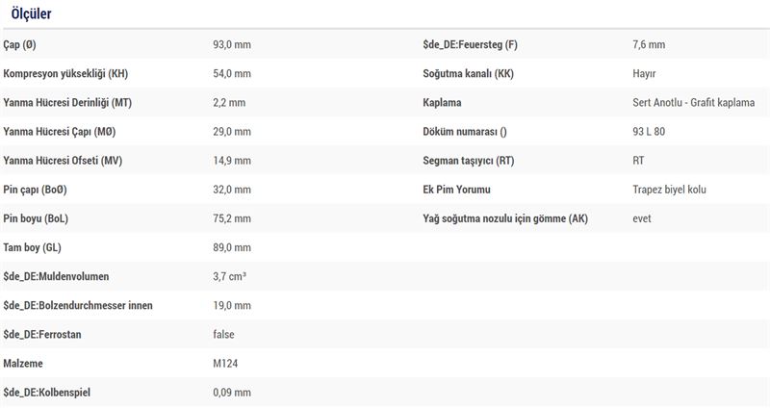Click the 54,0 mm compression height value
The width and height of the screenshot is (770, 408).
(x=232, y=74)
